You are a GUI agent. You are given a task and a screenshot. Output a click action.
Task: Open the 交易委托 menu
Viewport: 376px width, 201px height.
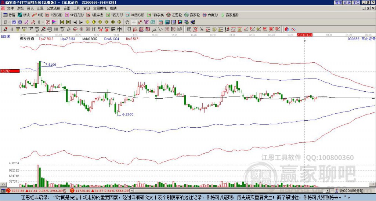coord(100,8)
